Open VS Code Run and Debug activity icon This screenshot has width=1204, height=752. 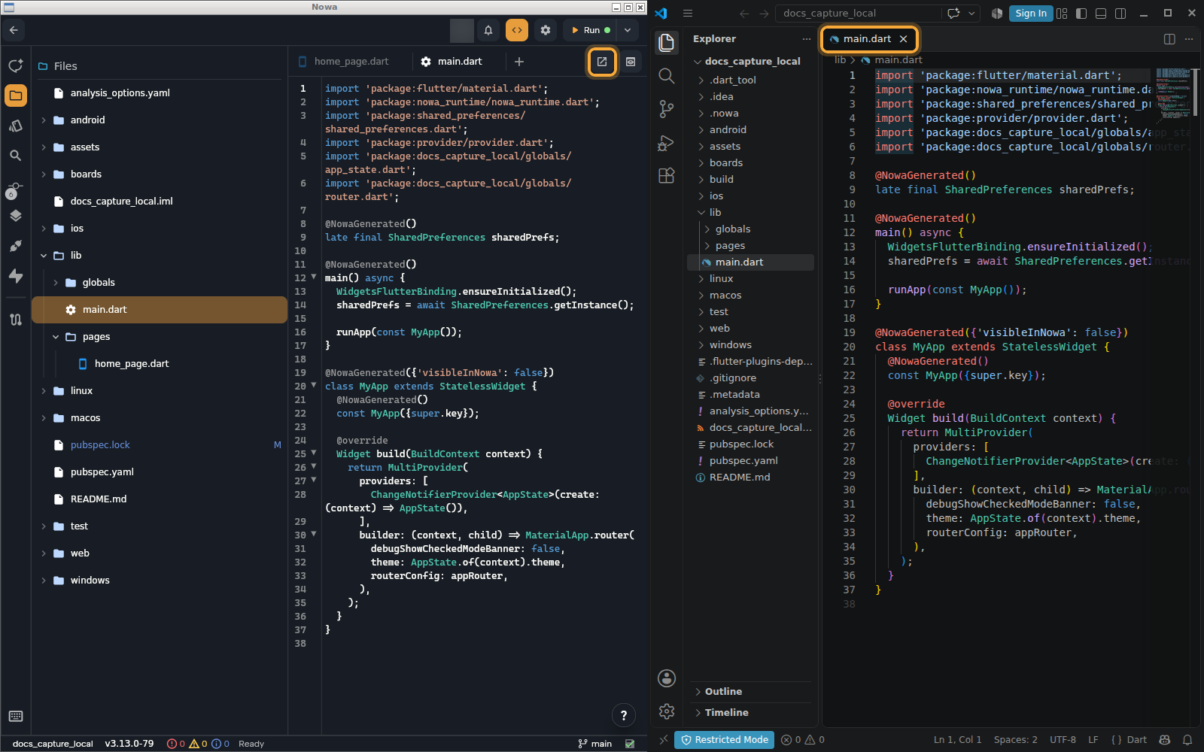(x=667, y=142)
